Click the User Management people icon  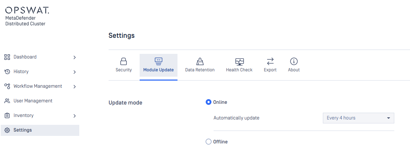[x=7, y=101]
